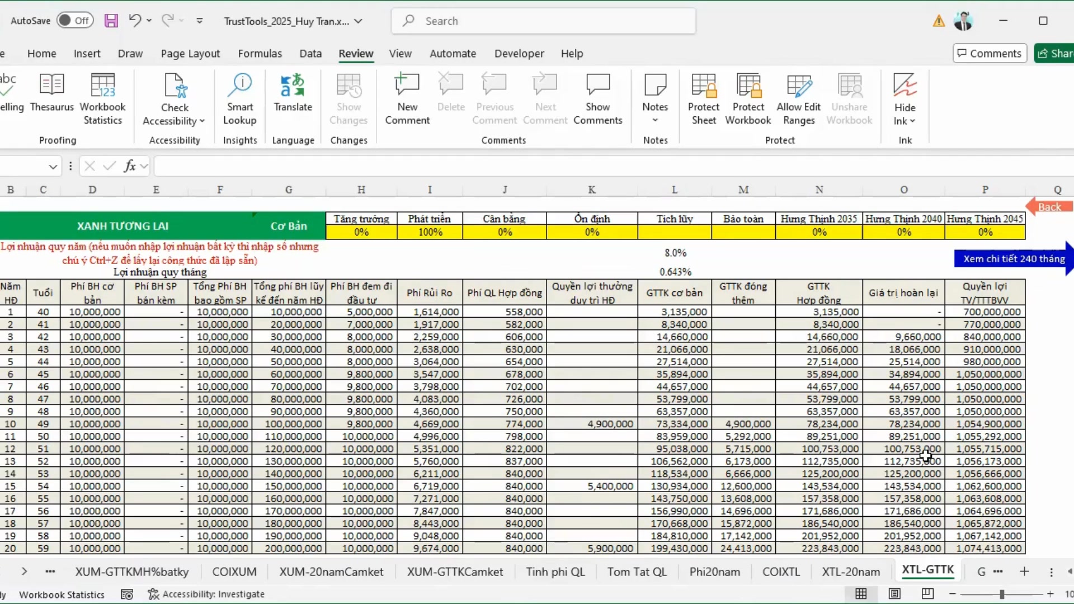Insert a New Comment
1074x604 pixels.
tap(407, 100)
